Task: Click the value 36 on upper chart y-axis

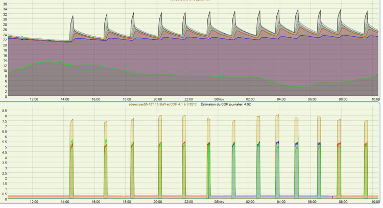Action: point(4,5)
